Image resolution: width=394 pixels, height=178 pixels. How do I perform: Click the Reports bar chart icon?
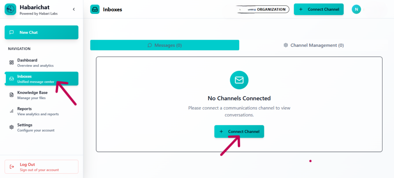(12, 111)
